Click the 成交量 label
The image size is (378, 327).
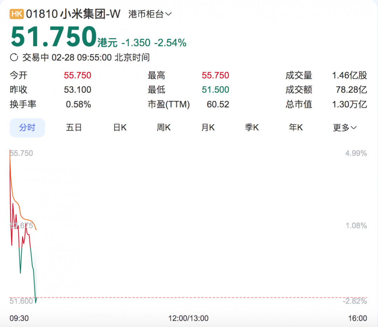[x=299, y=76]
